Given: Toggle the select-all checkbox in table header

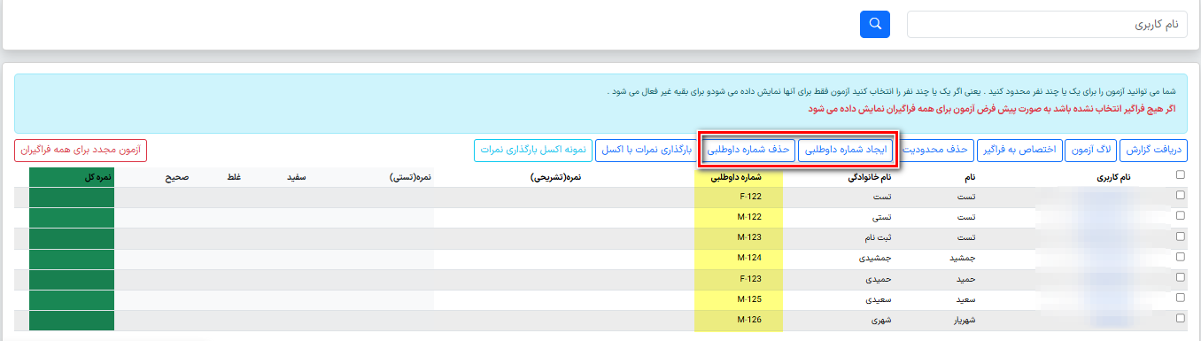Looking at the screenshot, I should 1180,175.
